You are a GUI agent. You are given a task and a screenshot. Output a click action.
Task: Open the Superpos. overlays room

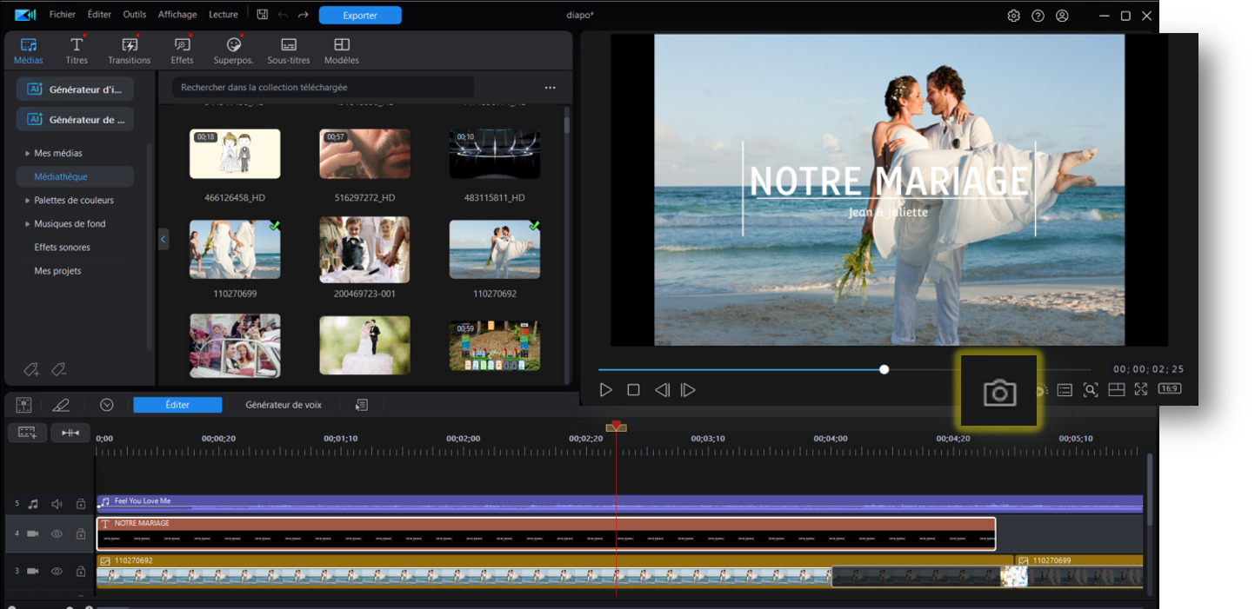233,51
